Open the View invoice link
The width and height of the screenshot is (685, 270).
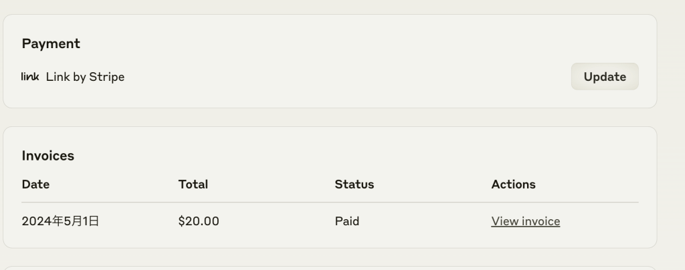point(525,221)
